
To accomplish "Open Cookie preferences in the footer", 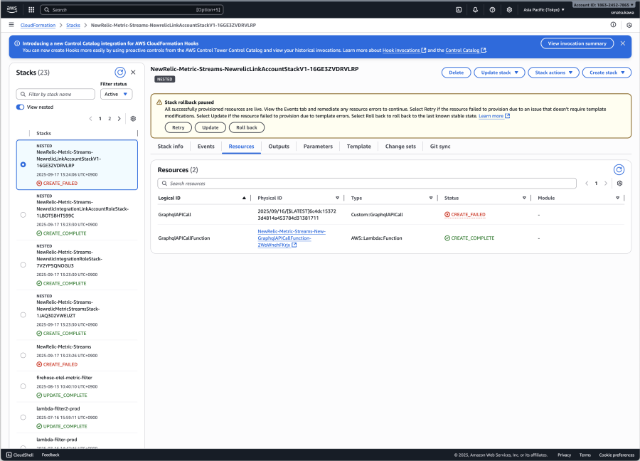I will tap(617, 455).
